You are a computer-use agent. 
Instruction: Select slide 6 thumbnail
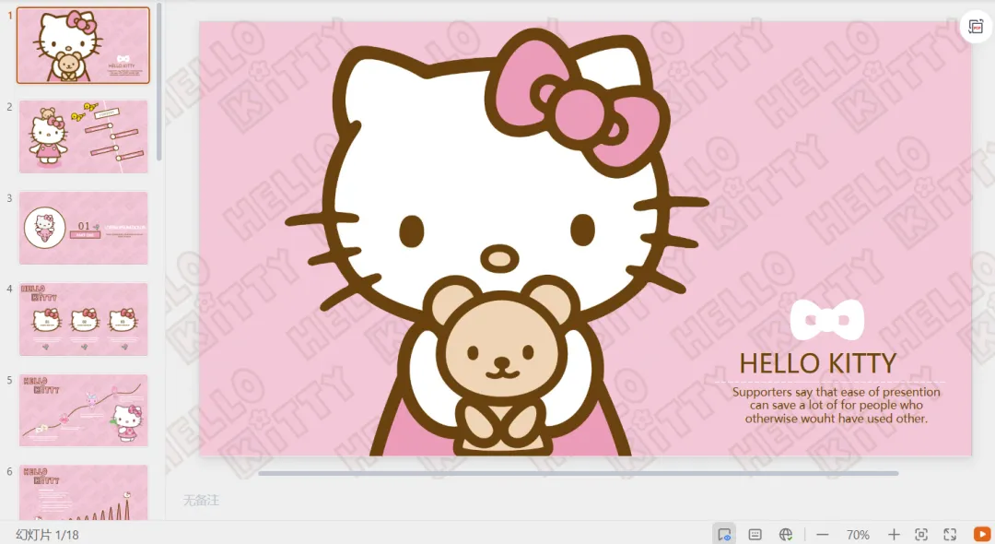click(x=83, y=492)
